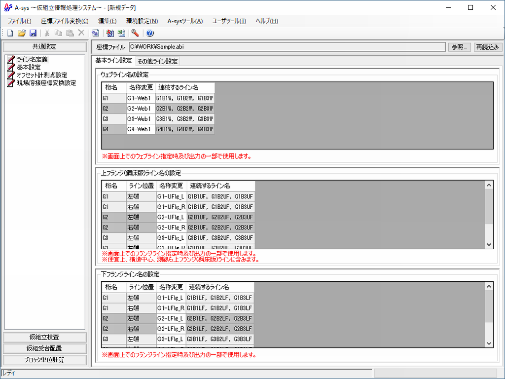Open the 環境設定 menu
The width and height of the screenshot is (505, 379).
142,21
